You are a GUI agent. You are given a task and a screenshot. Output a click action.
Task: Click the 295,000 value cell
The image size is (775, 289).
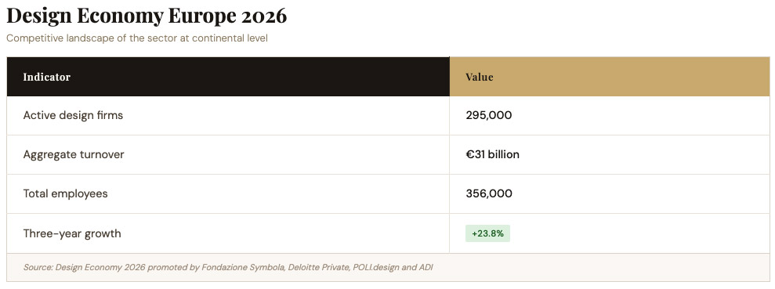tap(489, 116)
